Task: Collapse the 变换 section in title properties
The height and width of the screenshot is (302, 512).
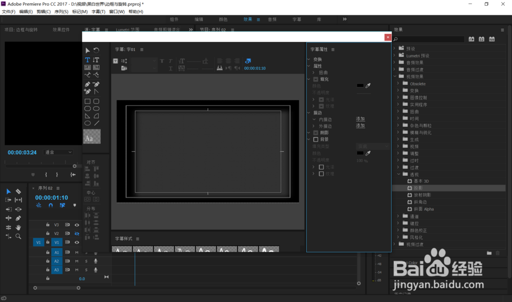Action: [309, 59]
